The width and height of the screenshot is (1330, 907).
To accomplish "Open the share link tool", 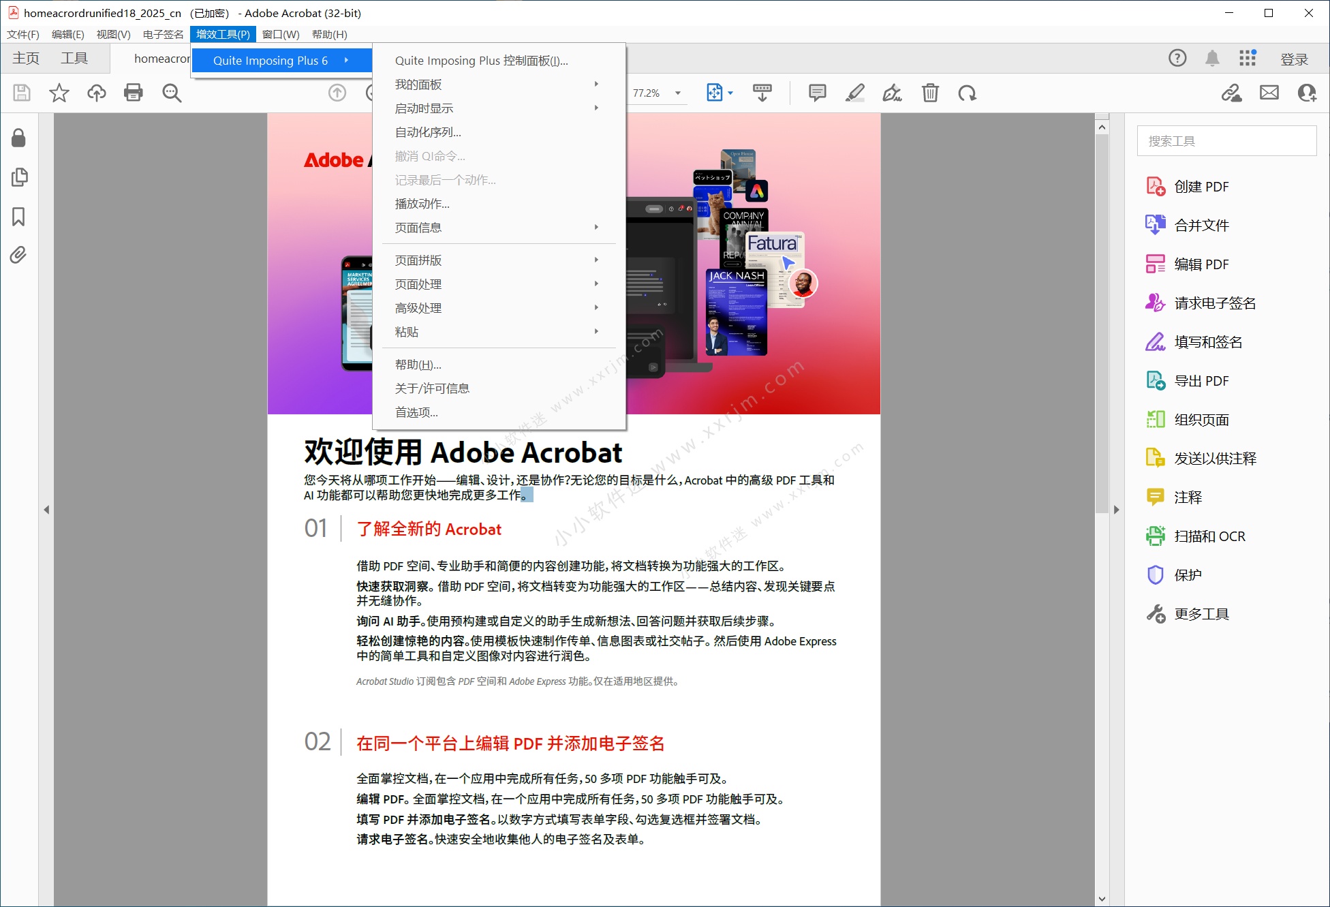I will (1231, 93).
